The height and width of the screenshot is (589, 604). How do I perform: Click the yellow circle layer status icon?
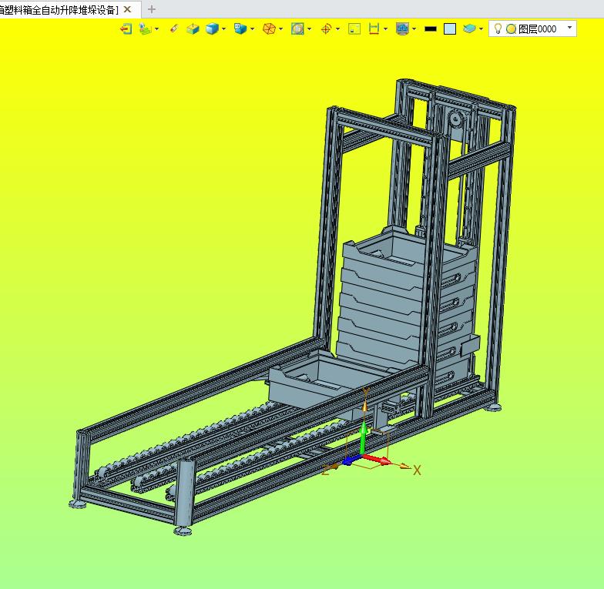point(512,29)
